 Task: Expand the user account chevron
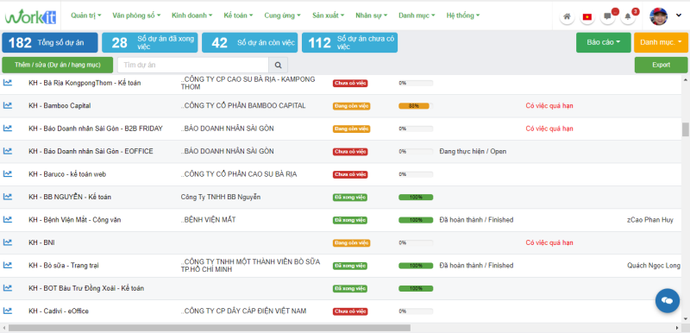pyautogui.click(x=679, y=16)
